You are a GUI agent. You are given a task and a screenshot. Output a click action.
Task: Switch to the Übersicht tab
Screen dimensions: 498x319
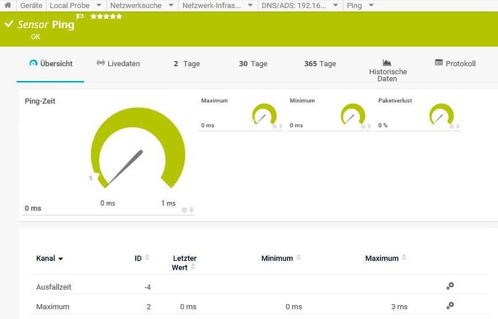[x=50, y=64]
